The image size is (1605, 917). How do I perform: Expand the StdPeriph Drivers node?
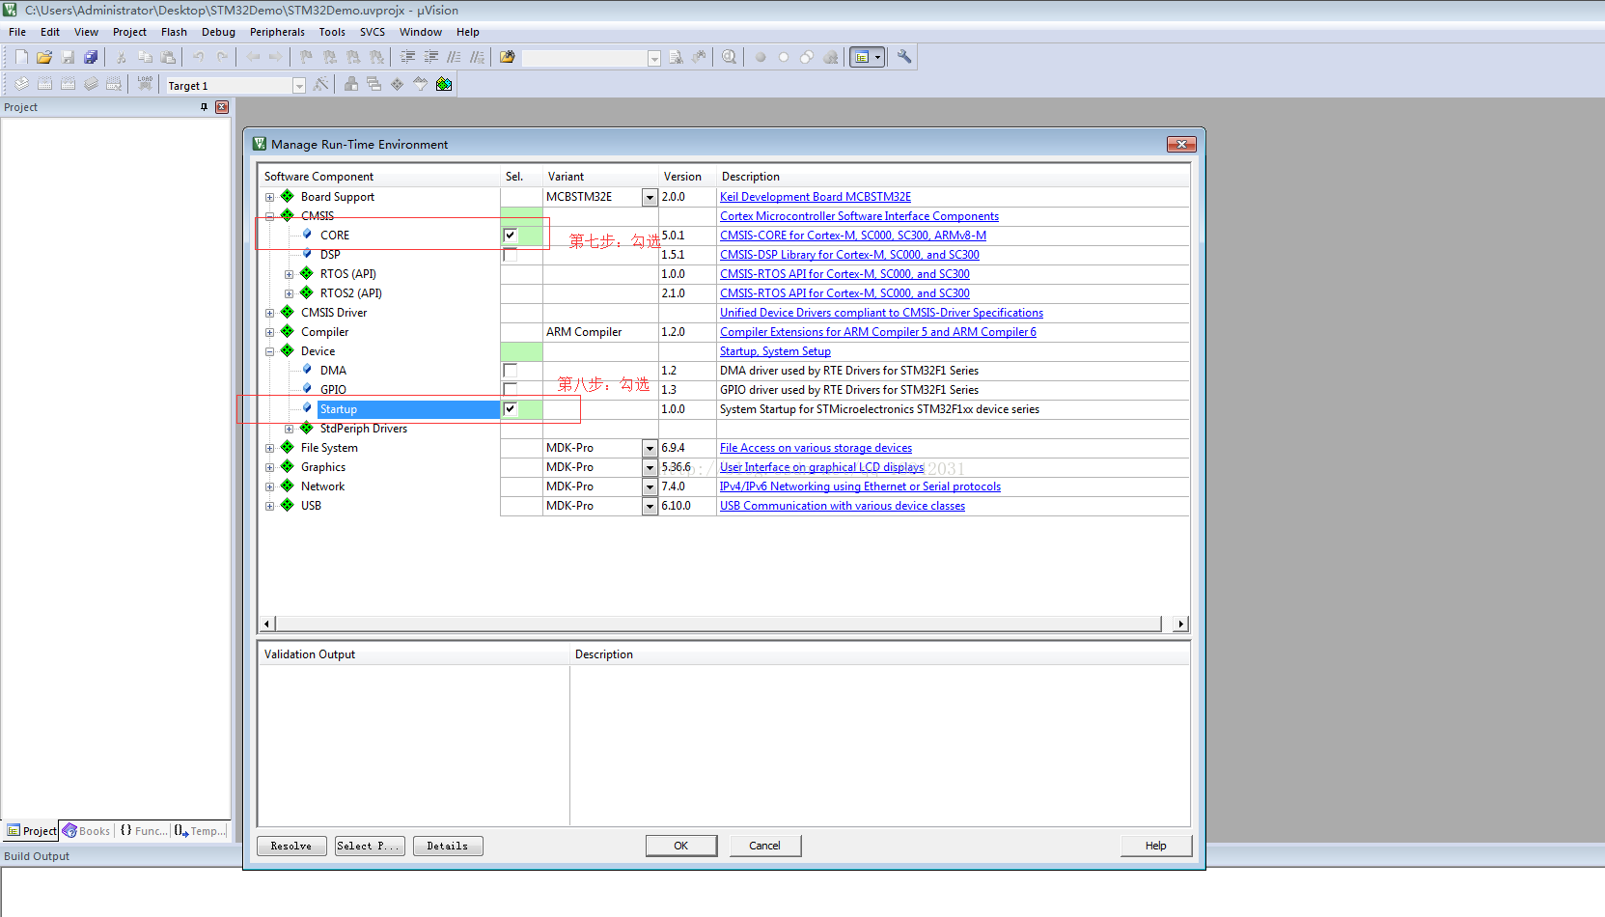coord(289,429)
